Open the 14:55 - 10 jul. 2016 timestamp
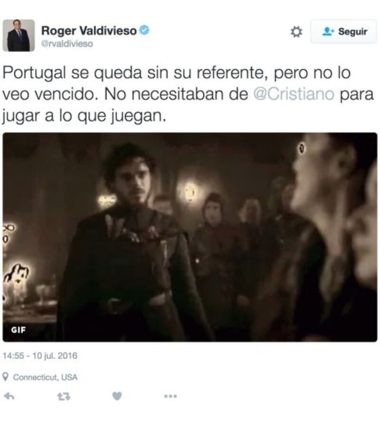The image size is (380, 423). click(x=40, y=356)
